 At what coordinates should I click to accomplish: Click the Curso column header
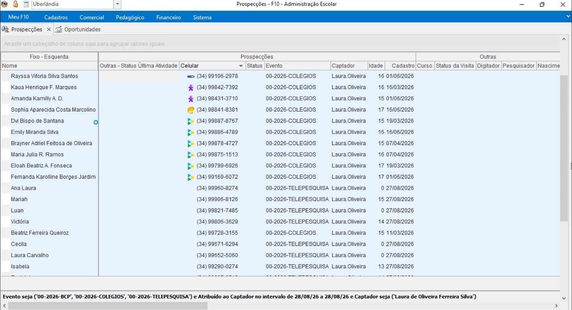coord(425,66)
